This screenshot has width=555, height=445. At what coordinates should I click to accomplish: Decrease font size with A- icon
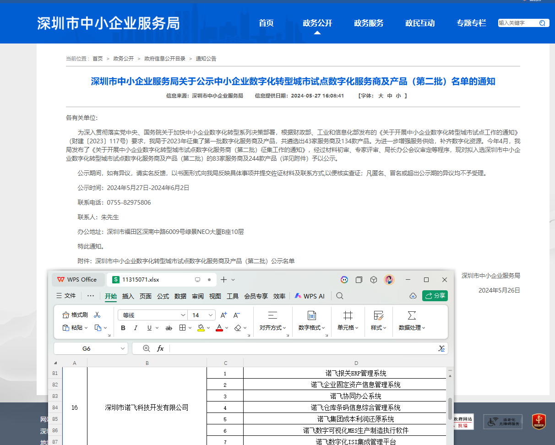237,315
